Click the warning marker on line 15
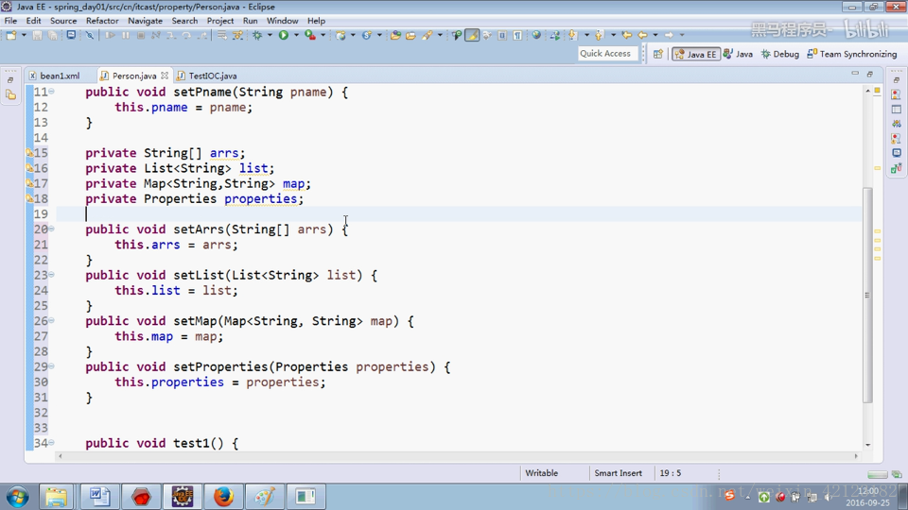The image size is (908, 510). [29, 153]
